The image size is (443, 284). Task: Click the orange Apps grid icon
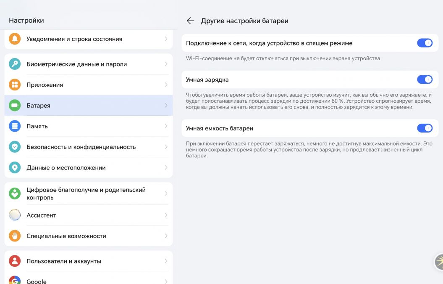[x=15, y=85]
